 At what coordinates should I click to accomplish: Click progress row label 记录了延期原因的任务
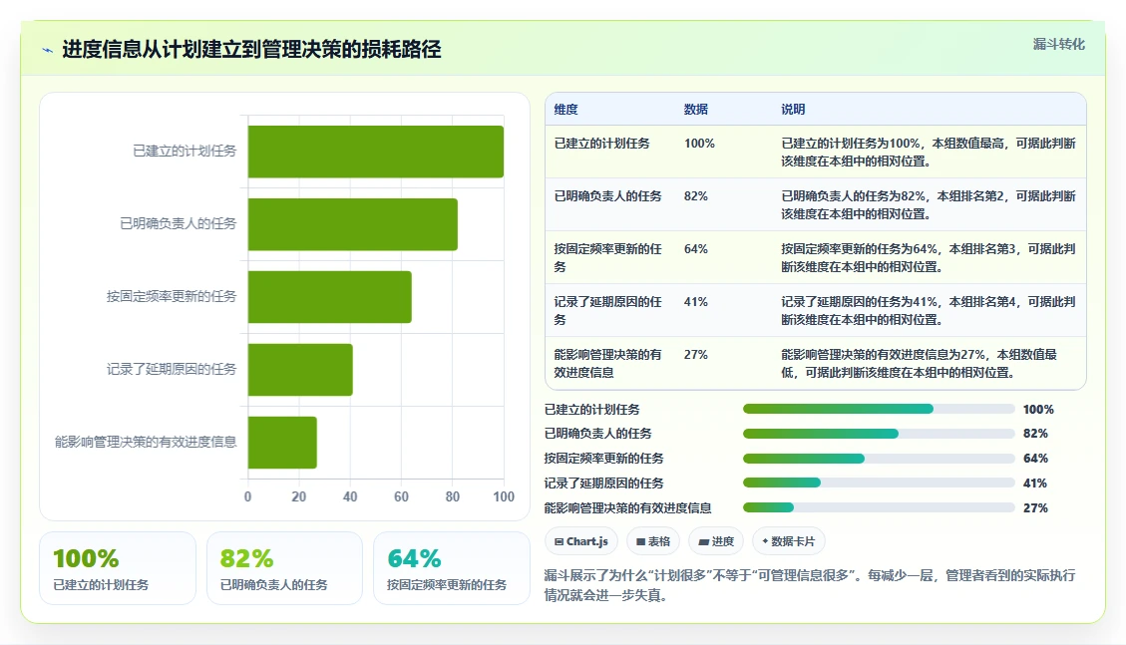(x=604, y=483)
